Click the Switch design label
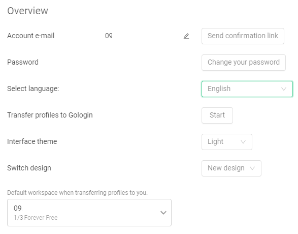Image resolution: width=298 pixels, height=234 pixels. coord(29,168)
